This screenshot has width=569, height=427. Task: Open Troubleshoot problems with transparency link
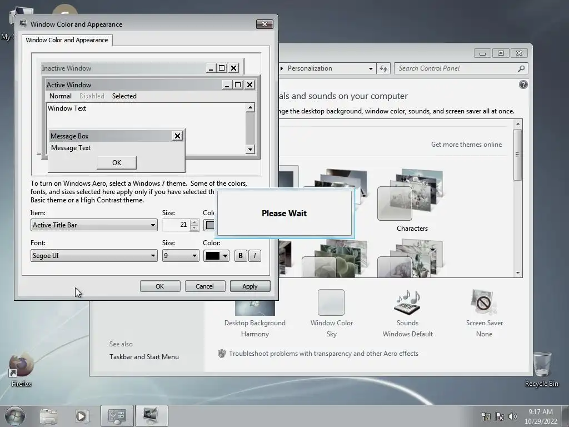tap(324, 354)
